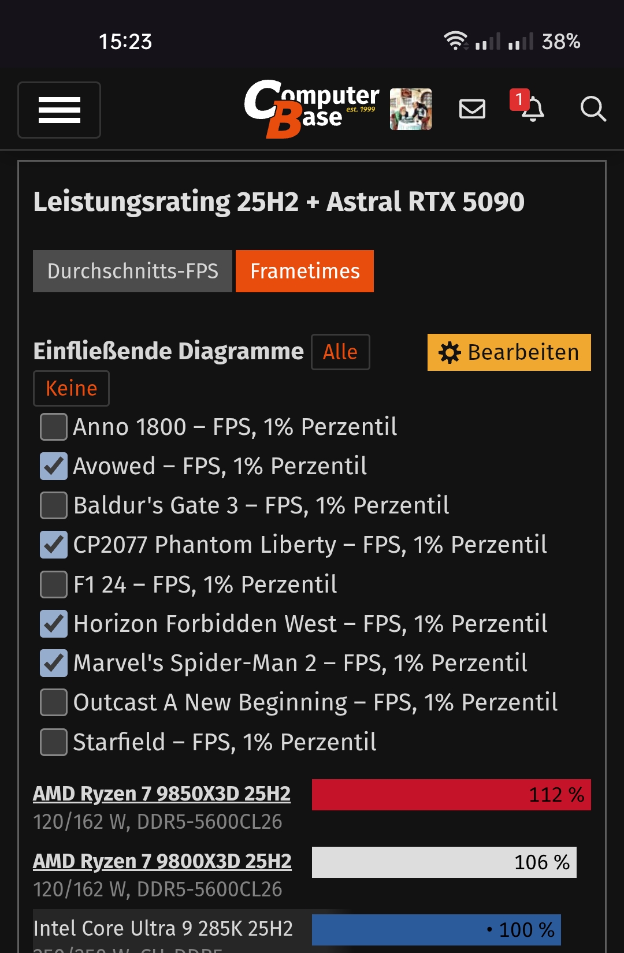Uncheck Marvel's Spider-Man 2
Viewport: 624px width, 953px height.
[x=53, y=664]
